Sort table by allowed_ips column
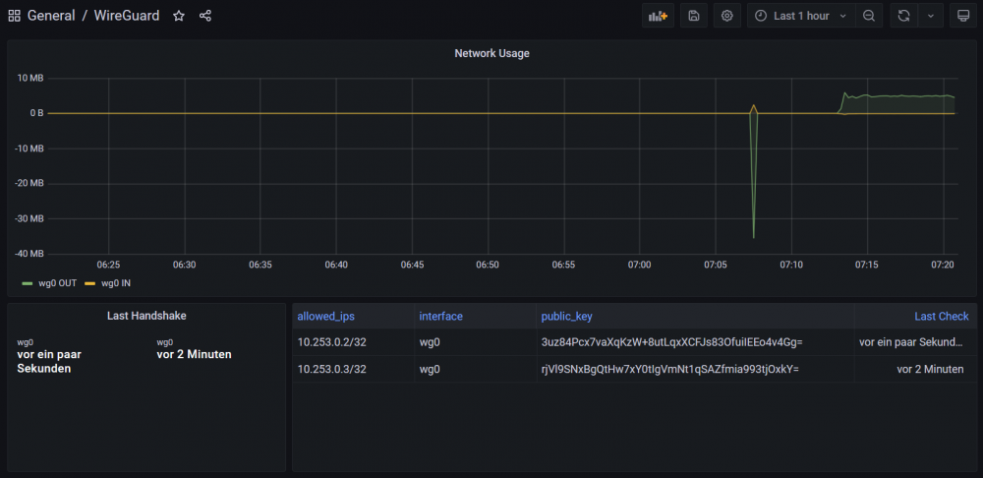The image size is (983, 478). [x=325, y=316]
